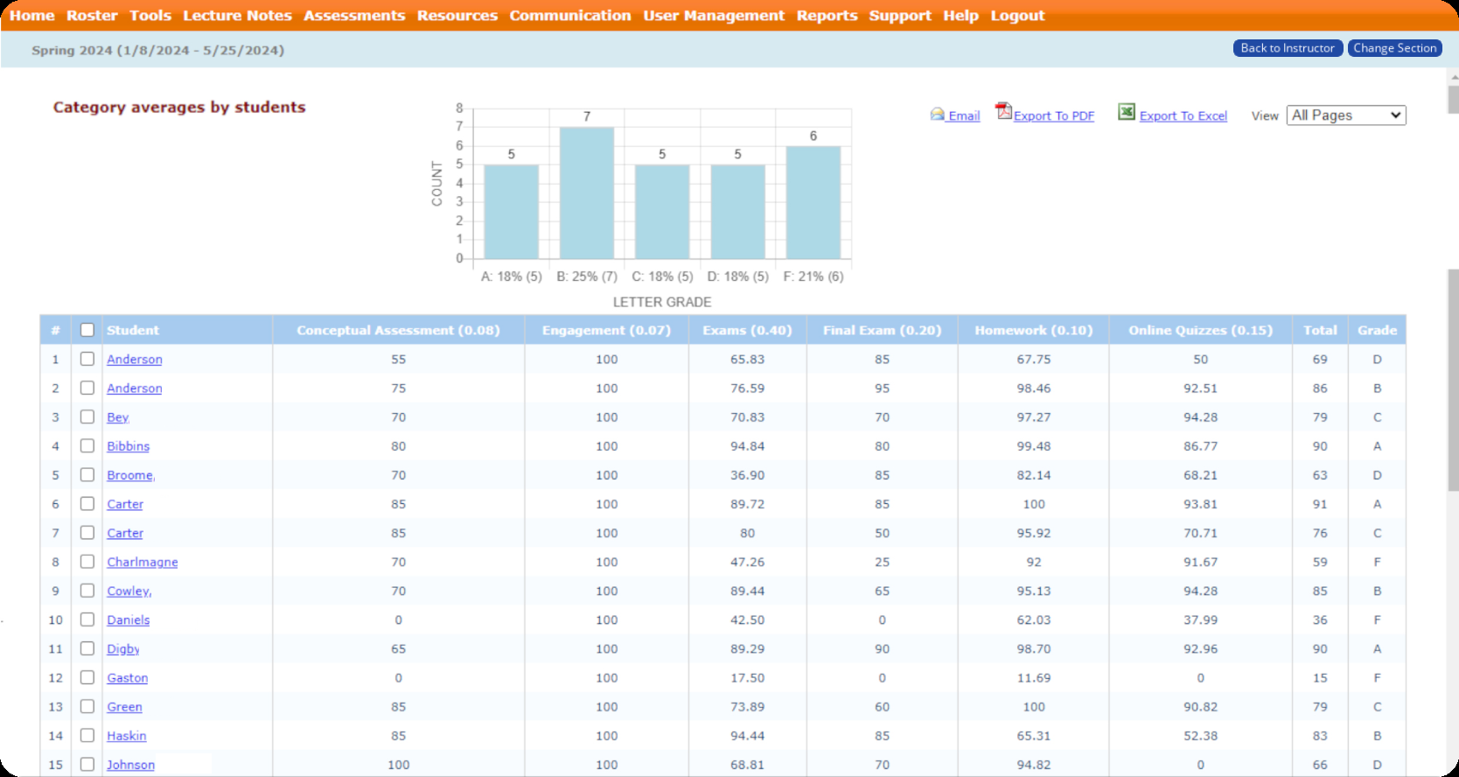Viewport: 1459px width, 777px height.
Task: Open the Export To Excel link
Action: [1183, 115]
